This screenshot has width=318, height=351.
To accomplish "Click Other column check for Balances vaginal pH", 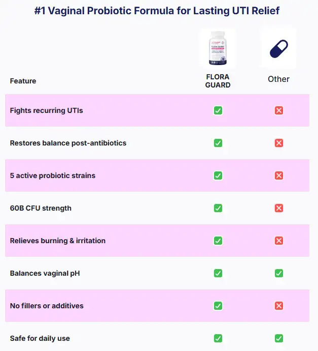I will [278, 273].
